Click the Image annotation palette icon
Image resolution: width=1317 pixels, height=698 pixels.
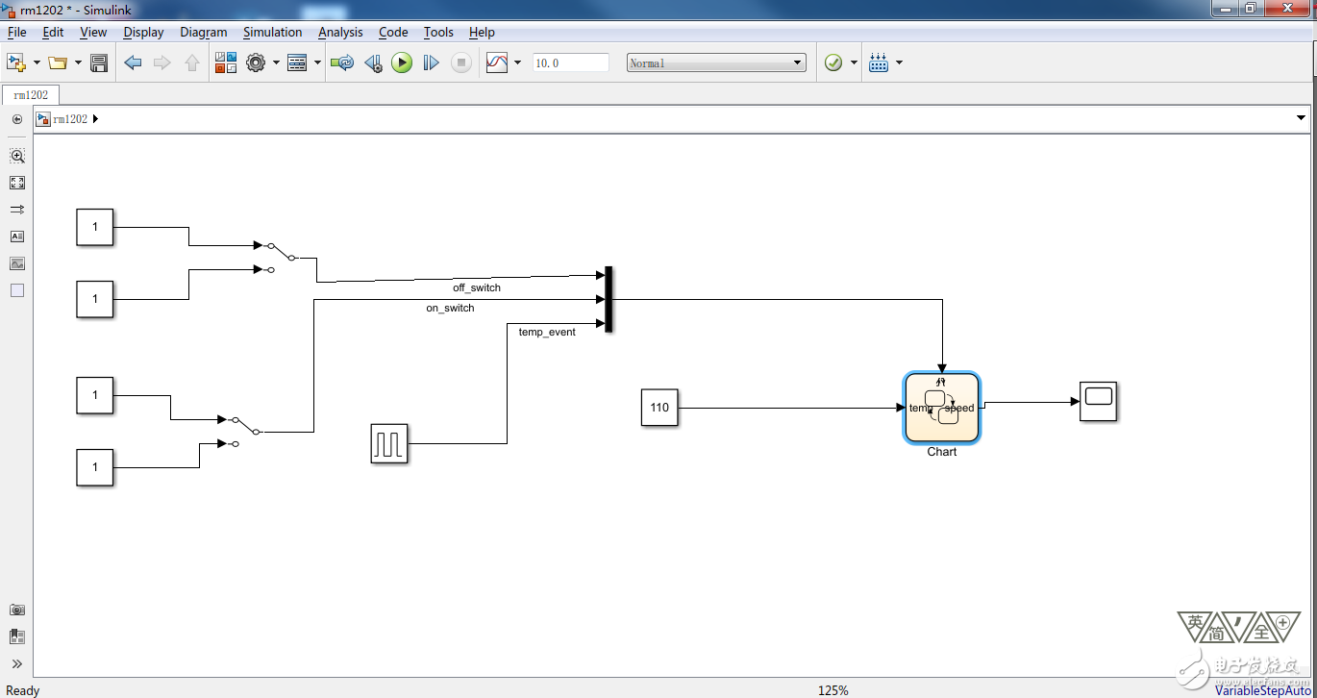(x=16, y=263)
